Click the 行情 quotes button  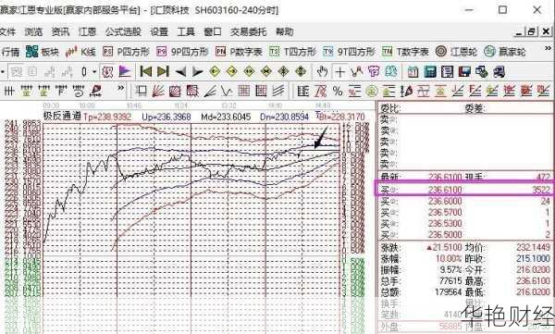click(x=10, y=52)
